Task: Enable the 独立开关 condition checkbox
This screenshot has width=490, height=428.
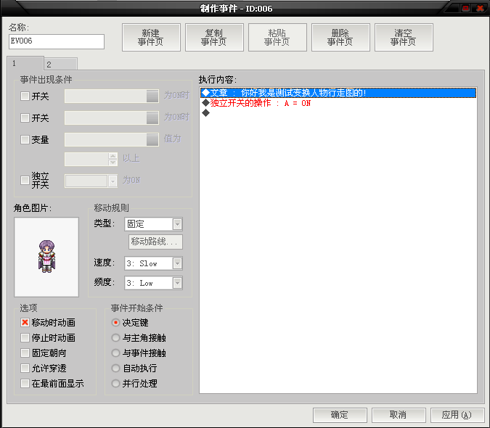Action: click(25, 180)
